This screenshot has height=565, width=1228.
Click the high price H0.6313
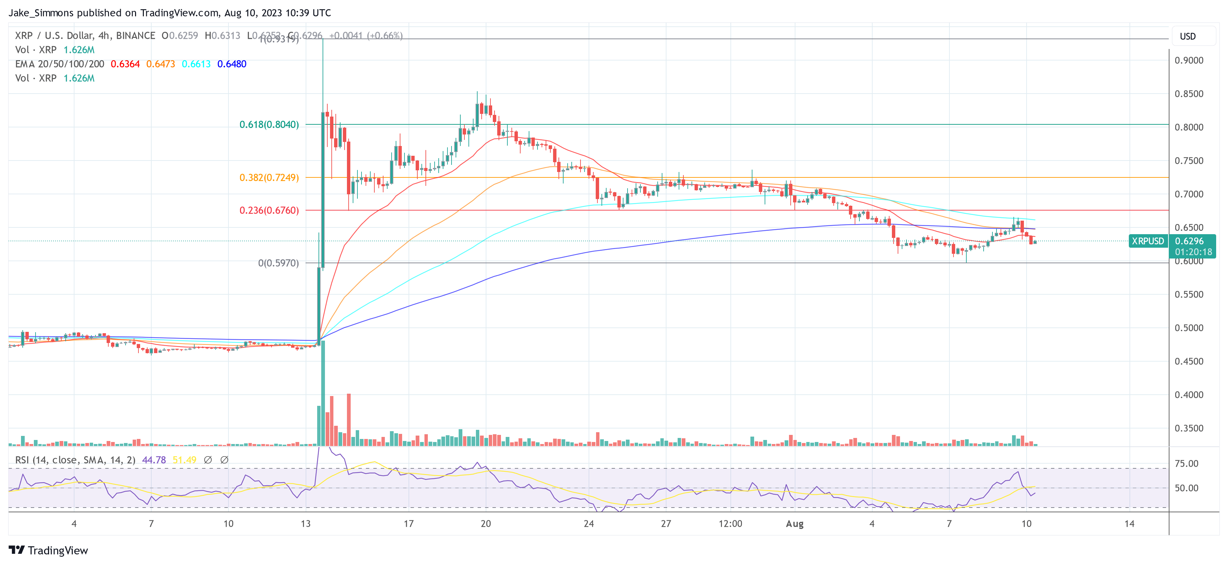(x=222, y=35)
